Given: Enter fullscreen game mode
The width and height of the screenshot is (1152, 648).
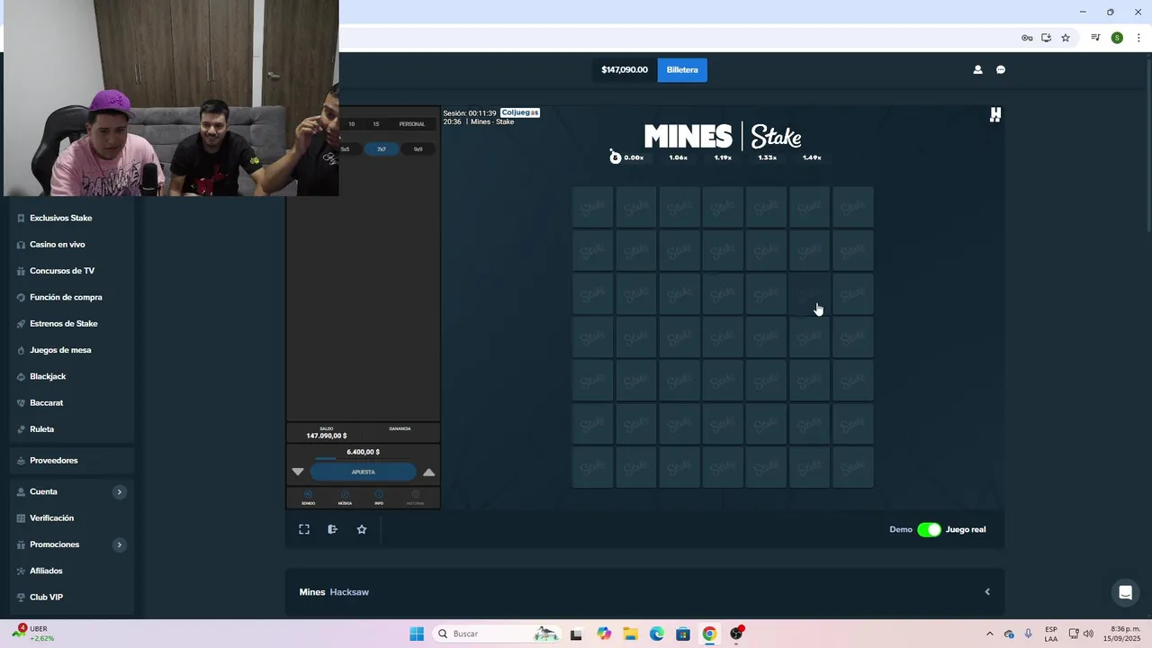Looking at the screenshot, I should (x=304, y=529).
